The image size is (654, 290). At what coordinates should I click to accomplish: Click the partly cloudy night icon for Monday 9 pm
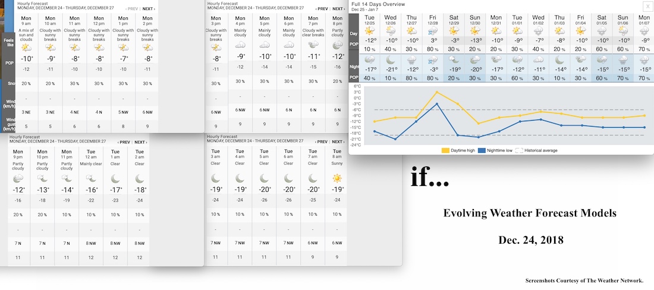pos(17,178)
